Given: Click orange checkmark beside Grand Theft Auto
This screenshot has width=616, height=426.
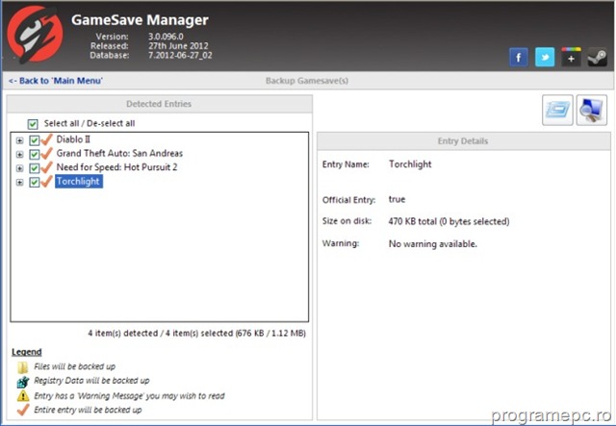Looking at the screenshot, I should point(47,154).
